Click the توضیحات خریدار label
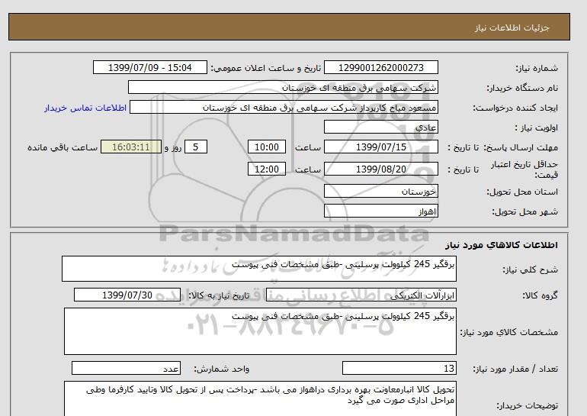Screen dimensions: 587x416 [x=527, y=405]
